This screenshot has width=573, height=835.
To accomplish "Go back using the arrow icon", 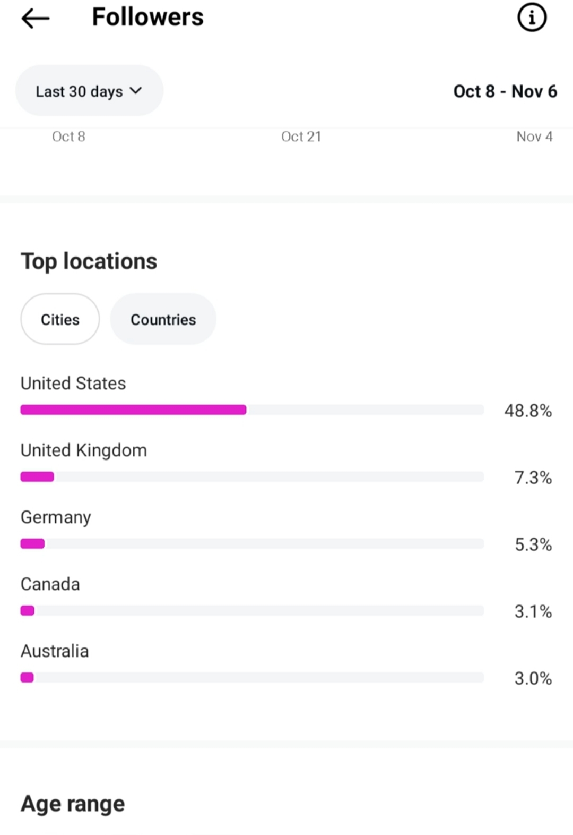I will [x=36, y=18].
